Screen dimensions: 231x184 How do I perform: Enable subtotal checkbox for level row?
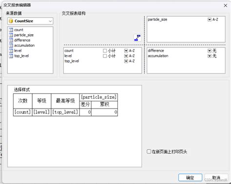click(x=105, y=56)
